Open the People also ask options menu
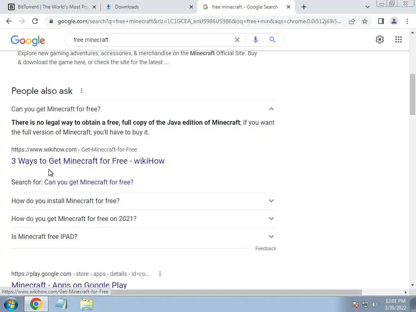416x312 pixels. pos(82,91)
